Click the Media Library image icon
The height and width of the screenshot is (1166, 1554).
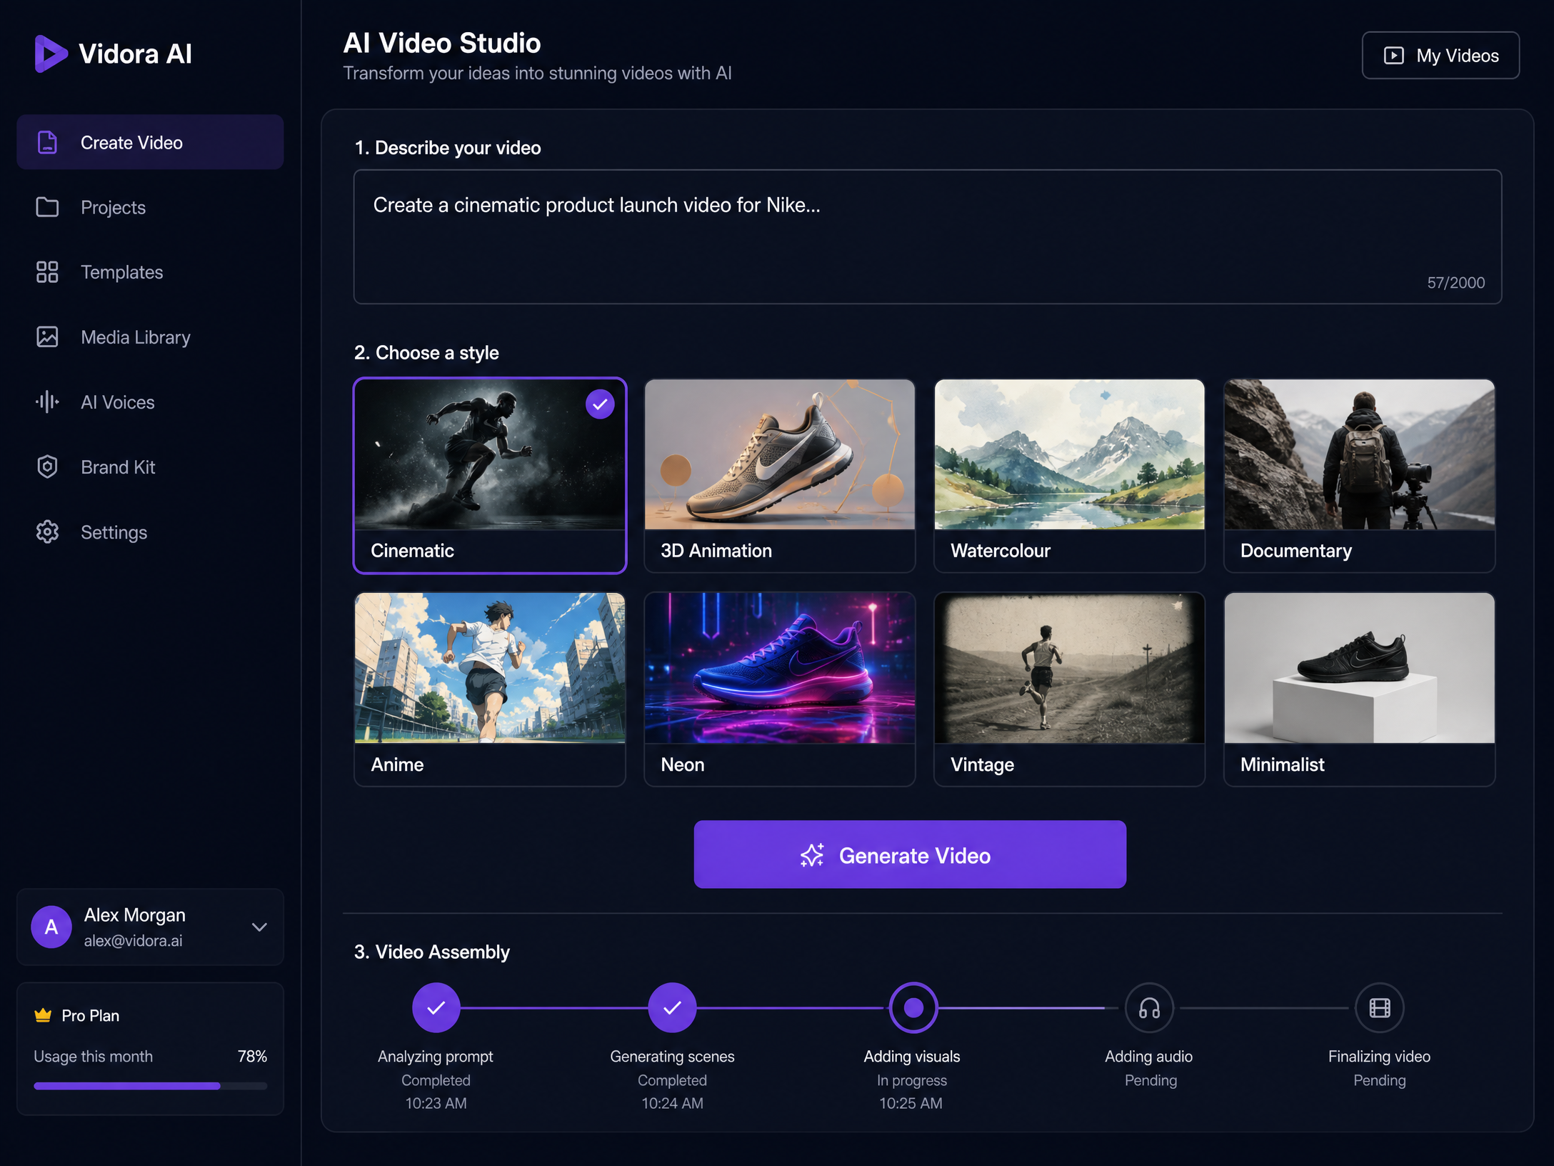47,337
